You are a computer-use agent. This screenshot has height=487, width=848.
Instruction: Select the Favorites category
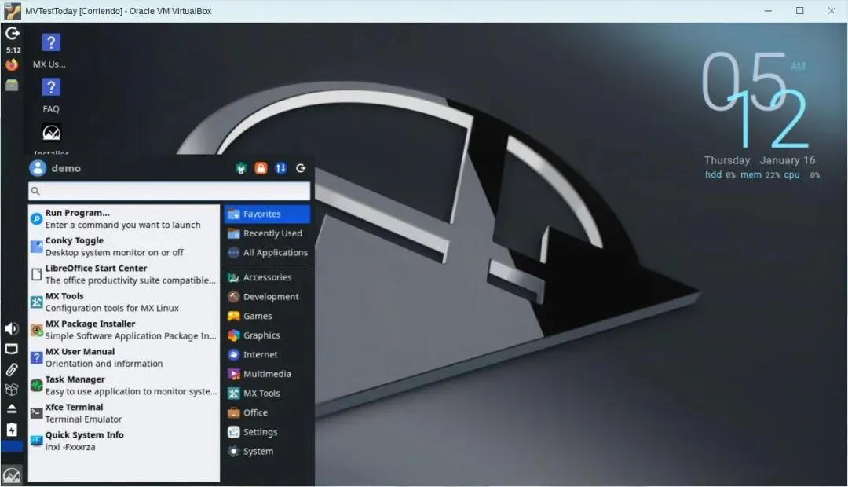pyautogui.click(x=267, y=214)
